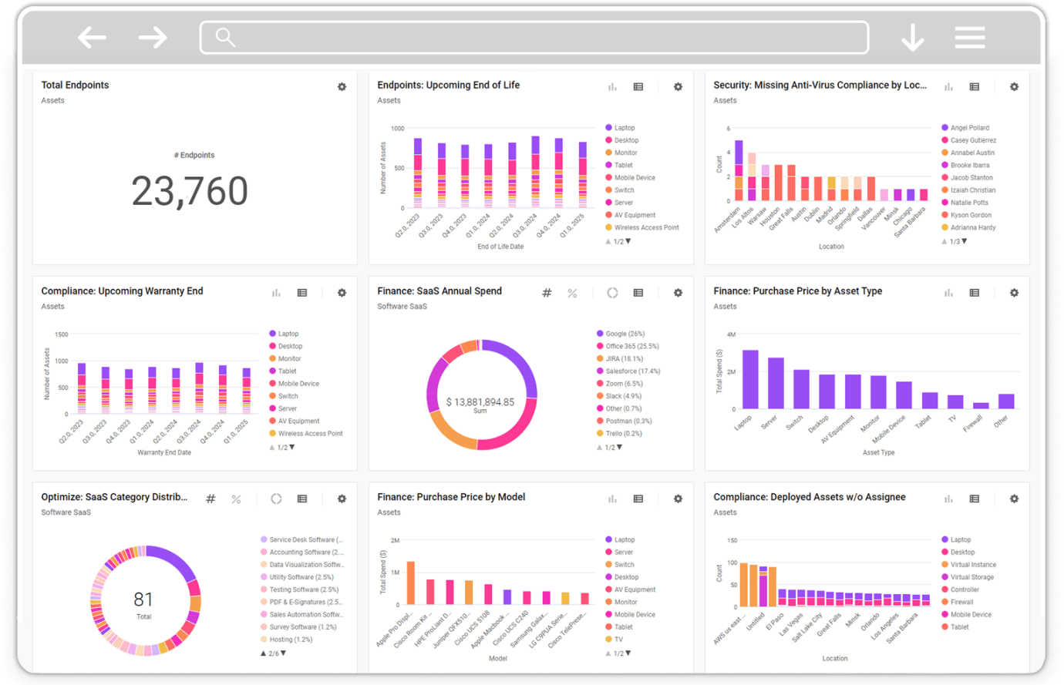Screen dimensions: 1064x685
Task: Open gear settings on Compliance Upcoming Warranty End
Action: (342, 293)
